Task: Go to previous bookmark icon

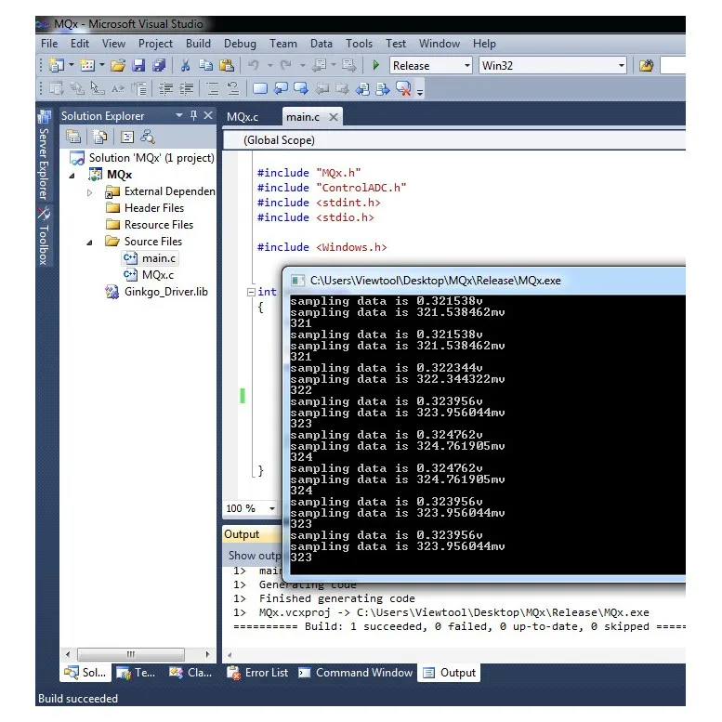Action: 281,88
